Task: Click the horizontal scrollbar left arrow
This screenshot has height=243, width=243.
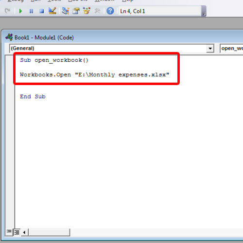Action: [24, 232]
